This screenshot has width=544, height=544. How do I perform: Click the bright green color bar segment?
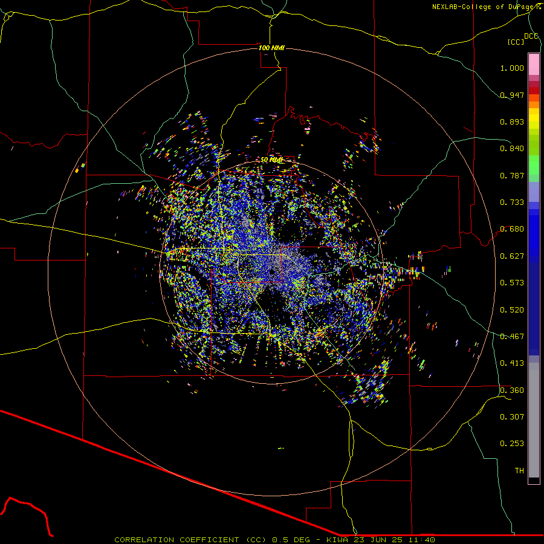point(534,165)
